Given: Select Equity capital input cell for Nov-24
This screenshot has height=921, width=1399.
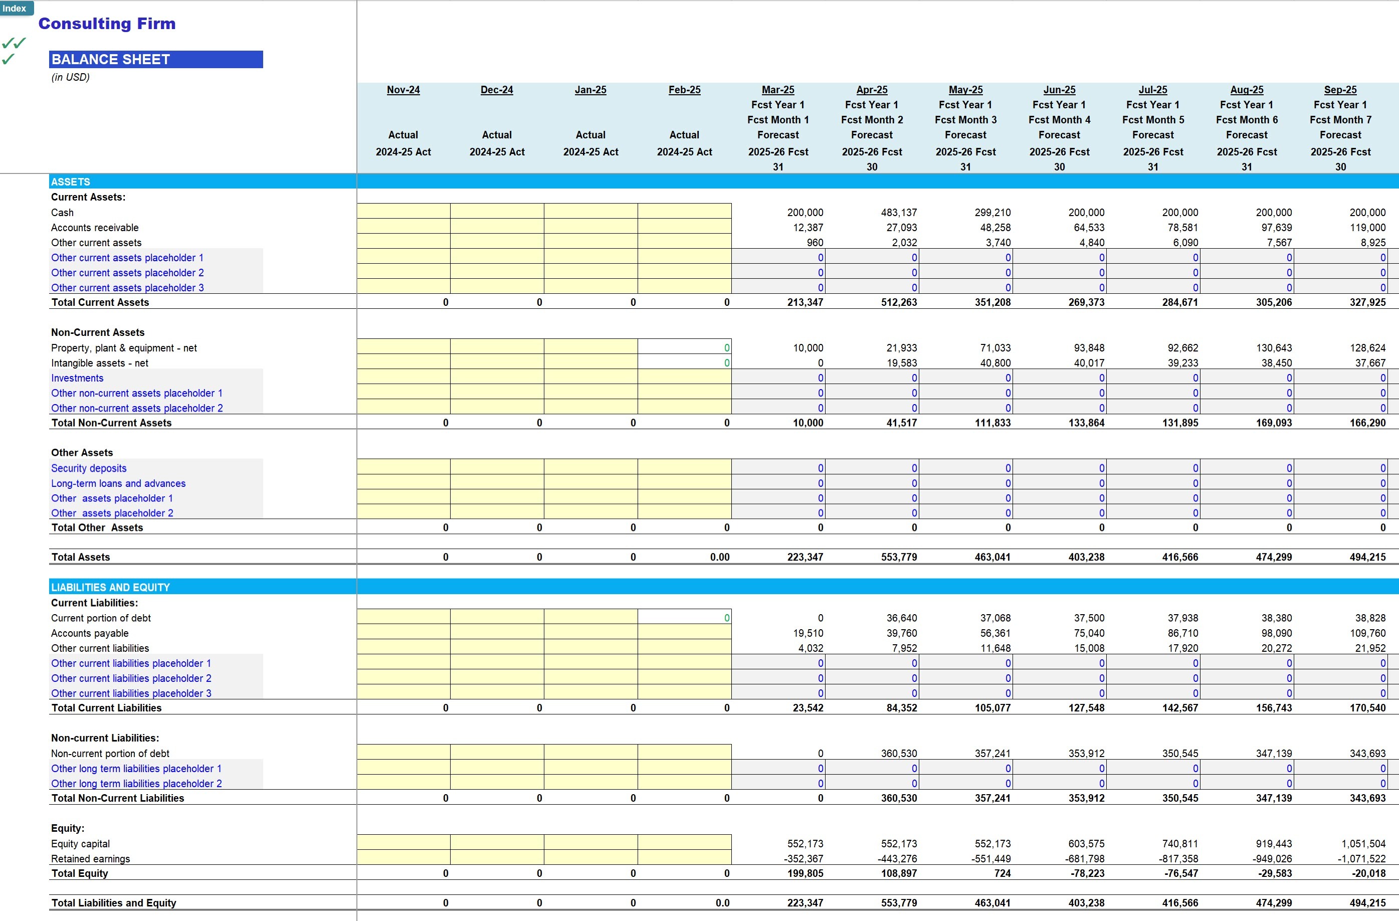Looking at the screenshot, I should [x=403, y=842].
